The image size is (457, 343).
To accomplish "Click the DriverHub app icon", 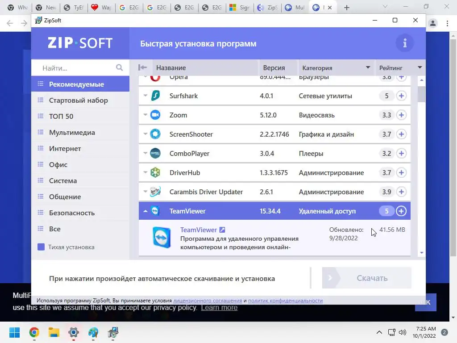I will (155, 173).
